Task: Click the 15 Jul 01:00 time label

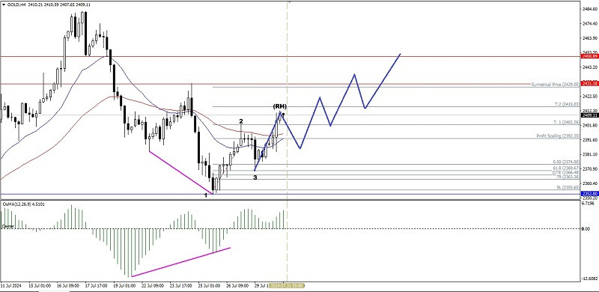Action: pos(40,285)
